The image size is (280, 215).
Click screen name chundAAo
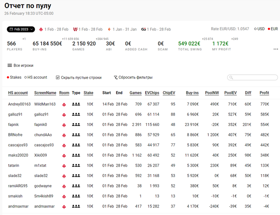[x=43, y=135]
